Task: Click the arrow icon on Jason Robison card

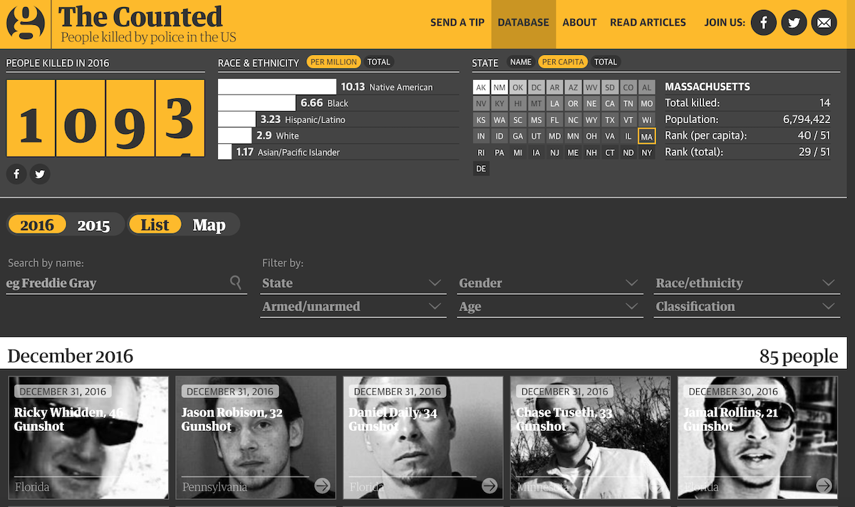Action: point(322,486)
